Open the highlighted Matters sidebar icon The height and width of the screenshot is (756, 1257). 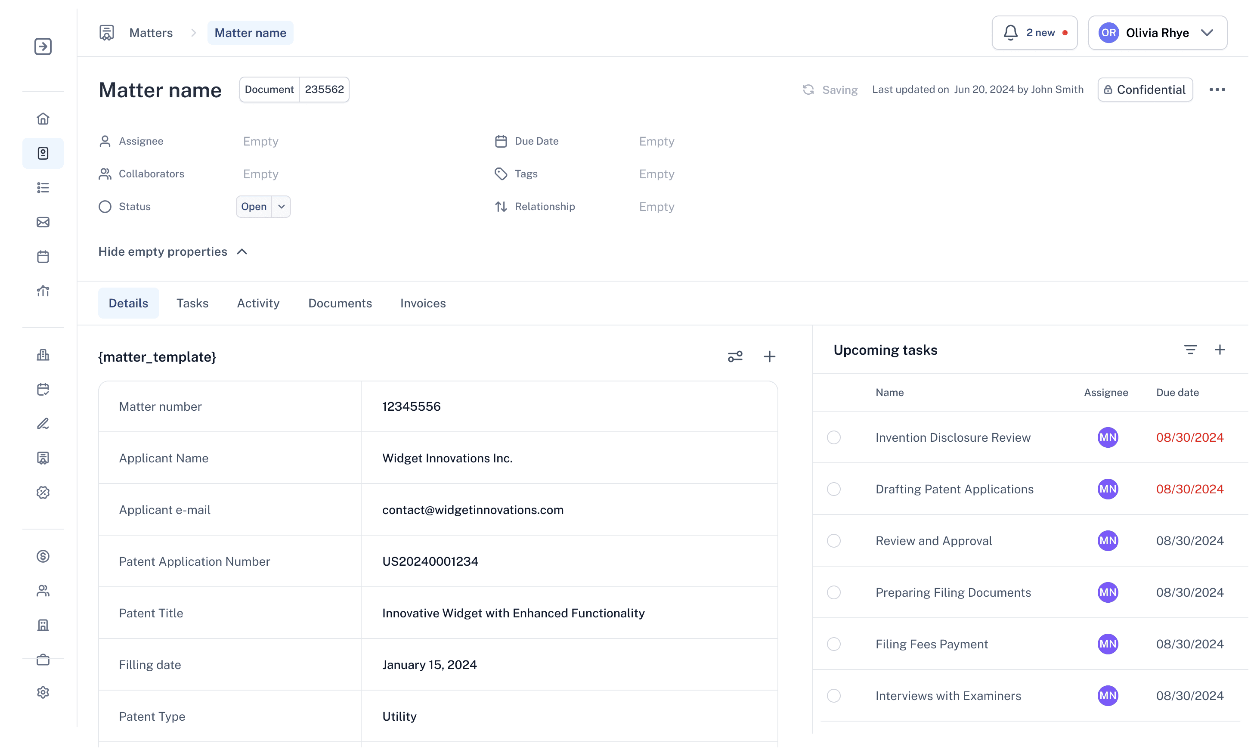(43, 153)
